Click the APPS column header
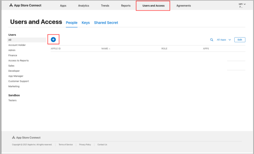 point(206,48)
